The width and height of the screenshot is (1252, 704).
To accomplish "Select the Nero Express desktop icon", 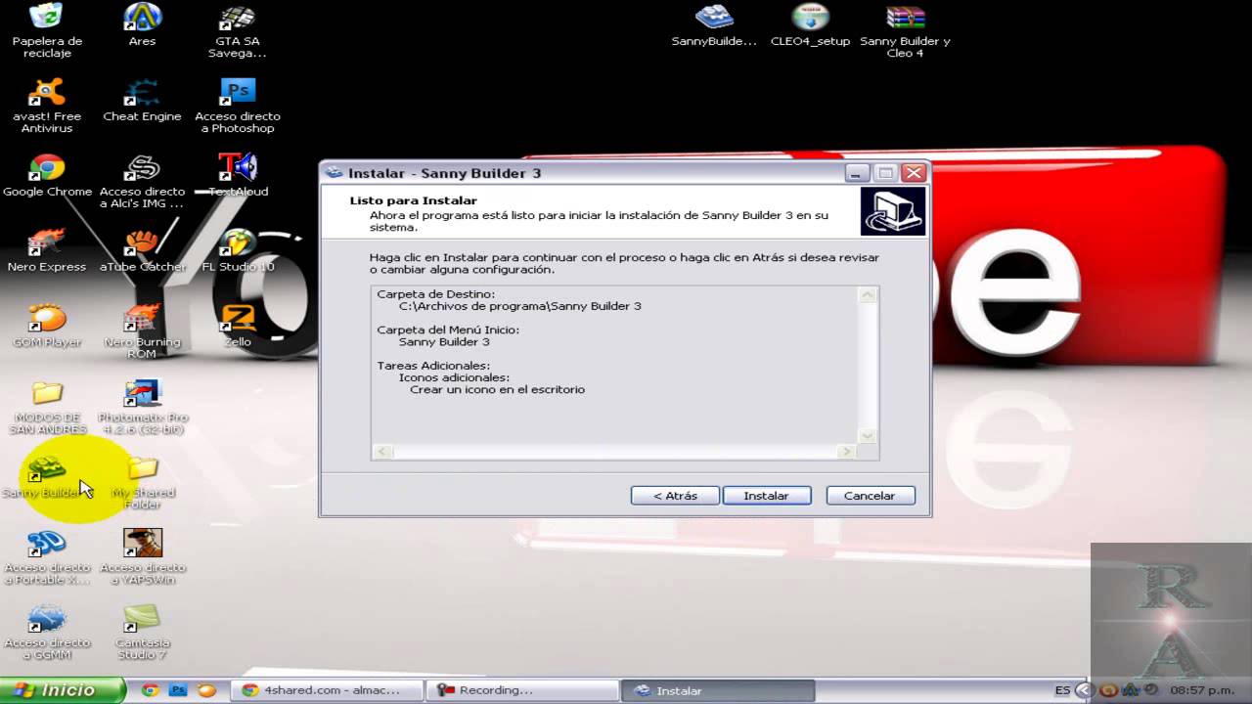I will (47, 251).
